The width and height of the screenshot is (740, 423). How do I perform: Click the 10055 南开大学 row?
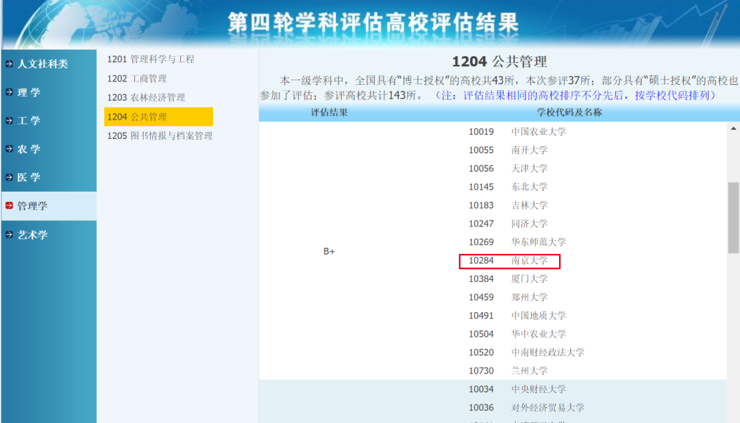point(508,150)
